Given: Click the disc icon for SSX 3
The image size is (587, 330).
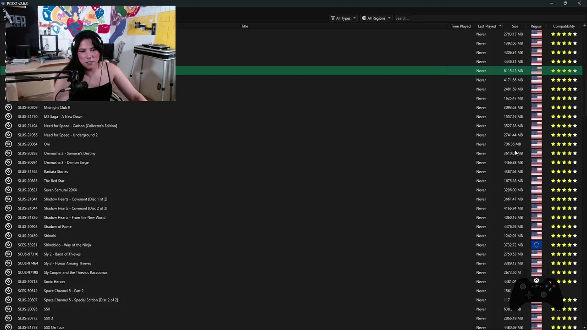Looking at the screenshot, I should pos(8,318).
